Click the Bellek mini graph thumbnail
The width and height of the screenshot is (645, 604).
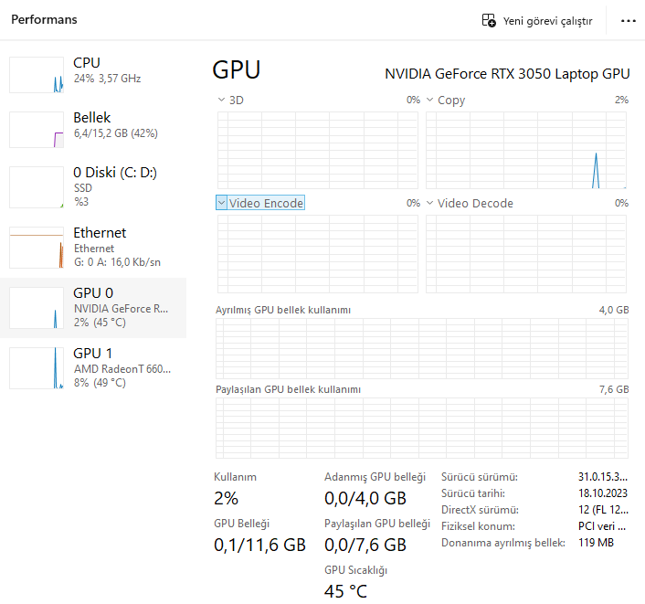pos(37,129)
